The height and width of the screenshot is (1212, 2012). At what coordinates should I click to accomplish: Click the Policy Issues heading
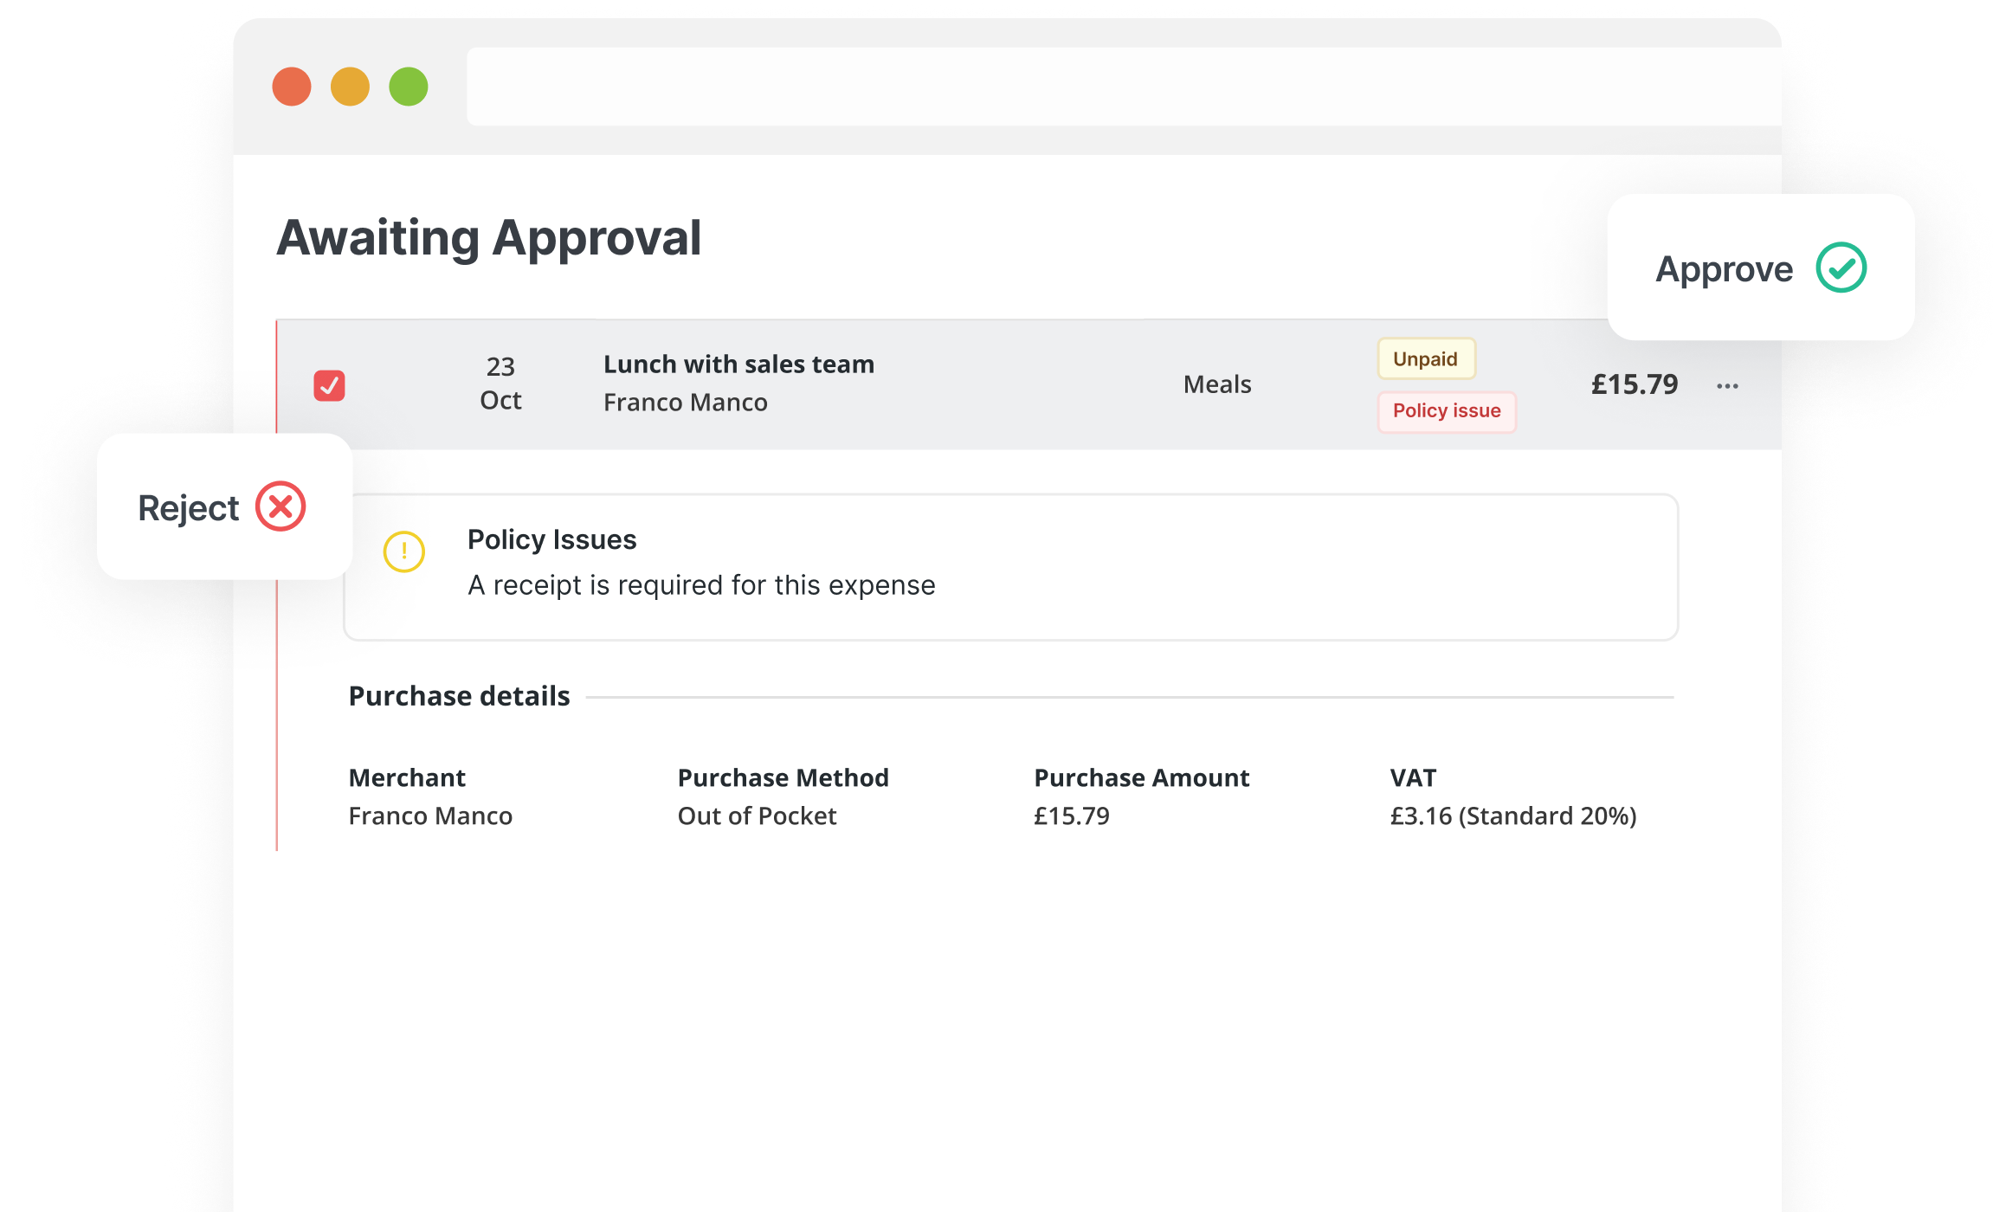[552, 540]
